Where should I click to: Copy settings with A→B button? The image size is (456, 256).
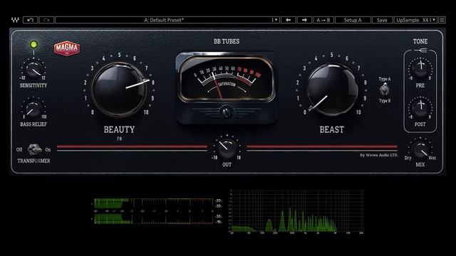point(323,20)
